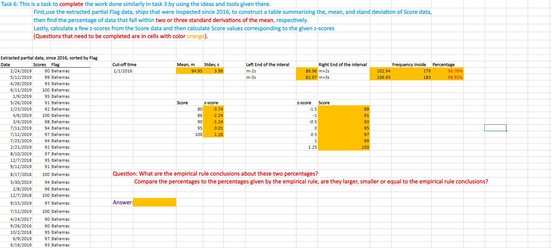Viewport: 552px width, 248px height.
Task: Click the mean value 94.95 cell
Action: [190, 71]
